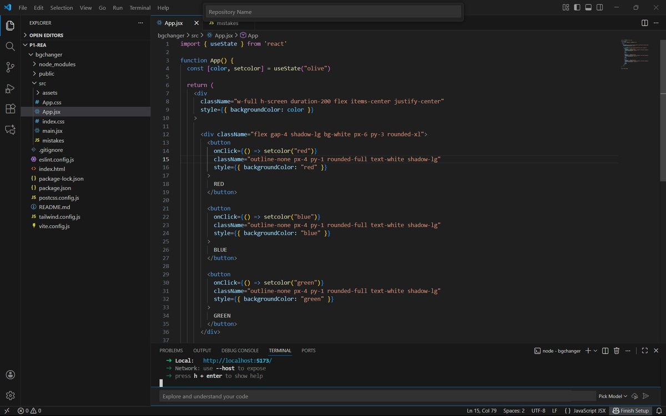Open the Source Control view
The image size is (666, 416).
tap(10, 68)
